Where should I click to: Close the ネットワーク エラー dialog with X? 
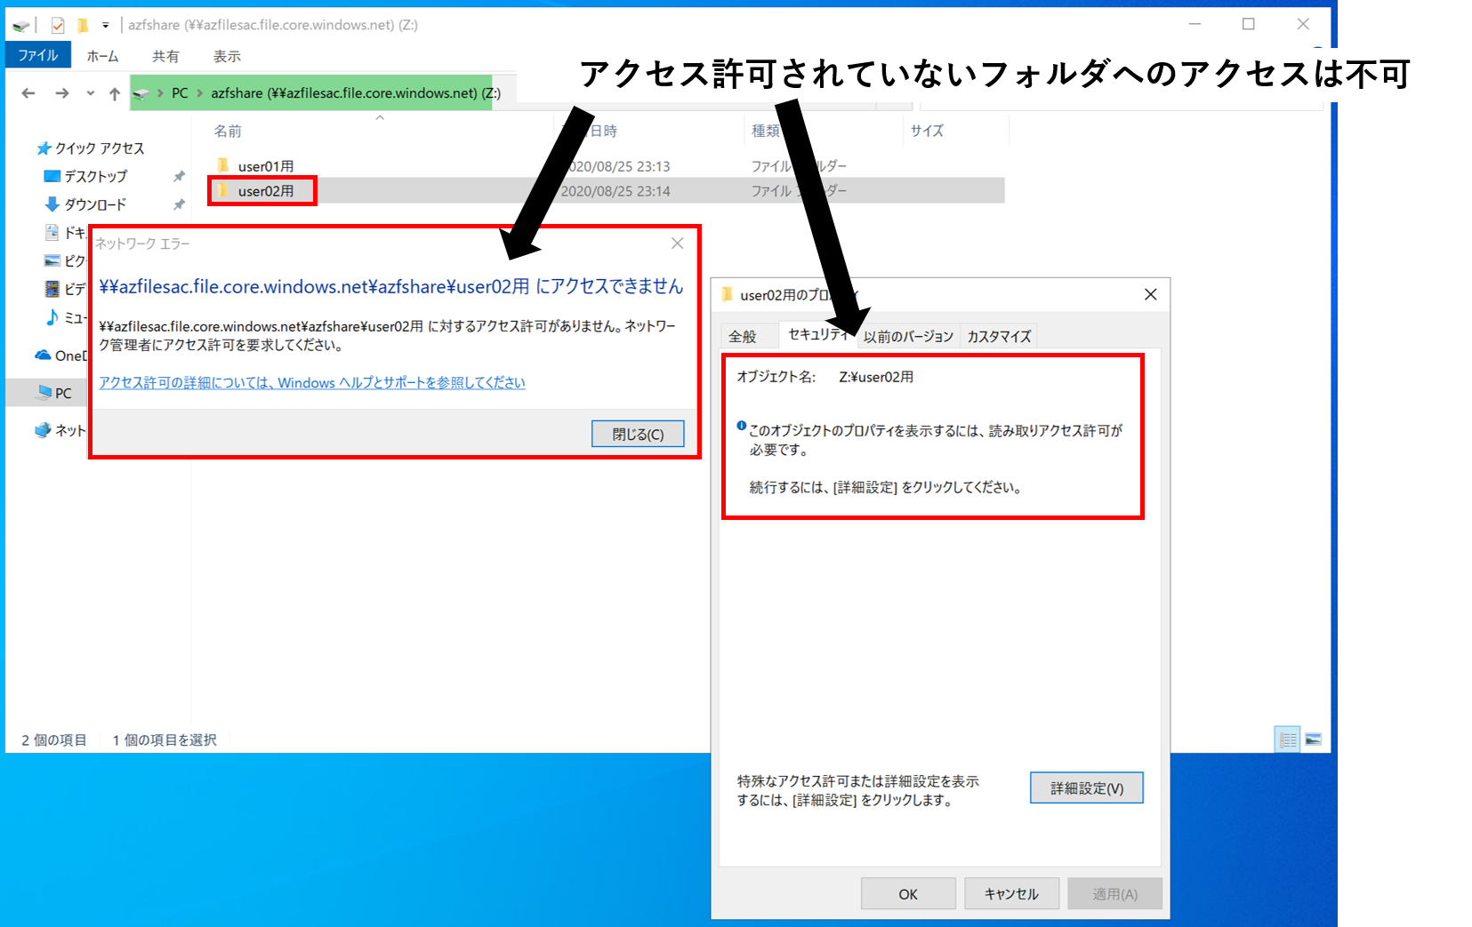(678, 244)
